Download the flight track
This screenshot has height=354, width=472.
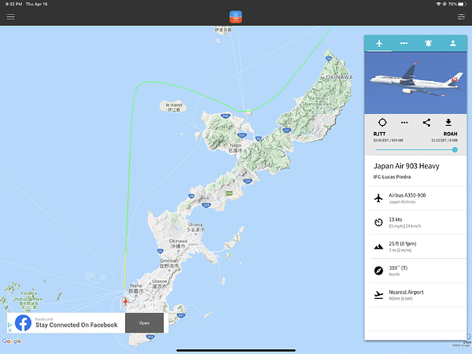point(448,122)
